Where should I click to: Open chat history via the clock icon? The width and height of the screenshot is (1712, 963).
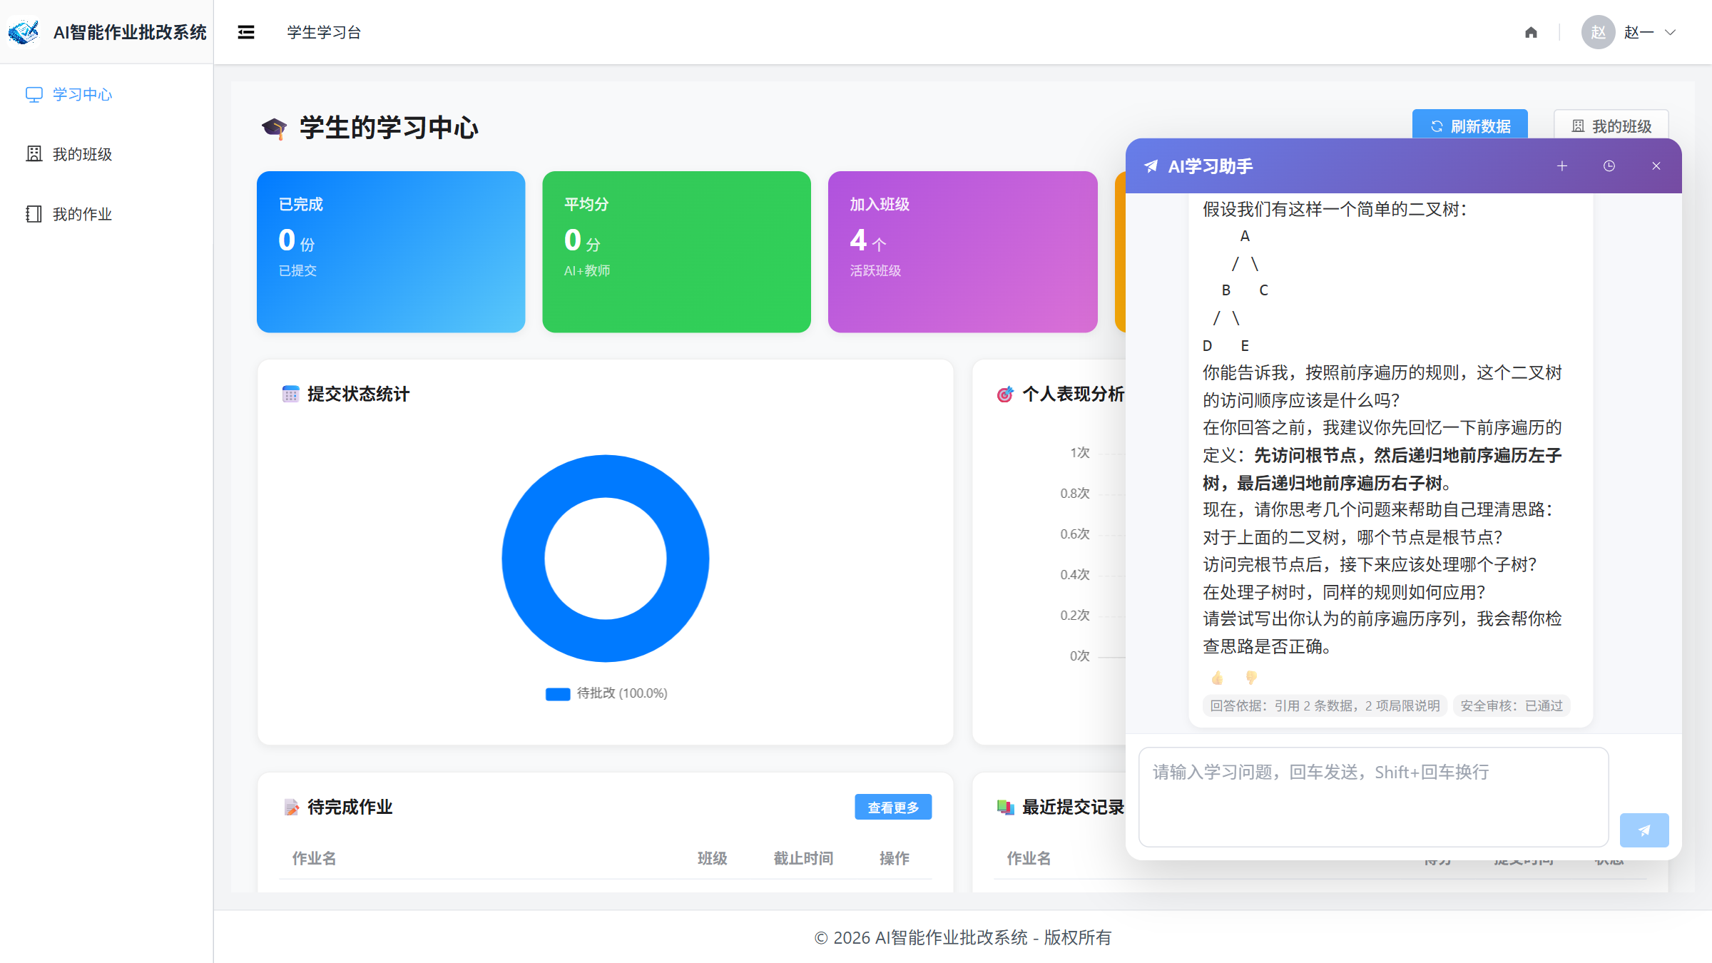tap(1609, 165)
